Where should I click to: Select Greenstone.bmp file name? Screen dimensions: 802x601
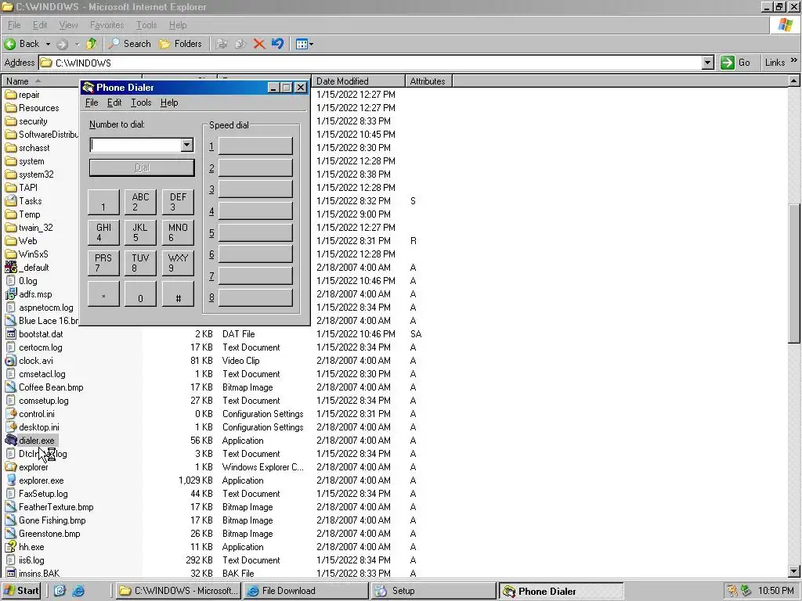click(49, 533)
